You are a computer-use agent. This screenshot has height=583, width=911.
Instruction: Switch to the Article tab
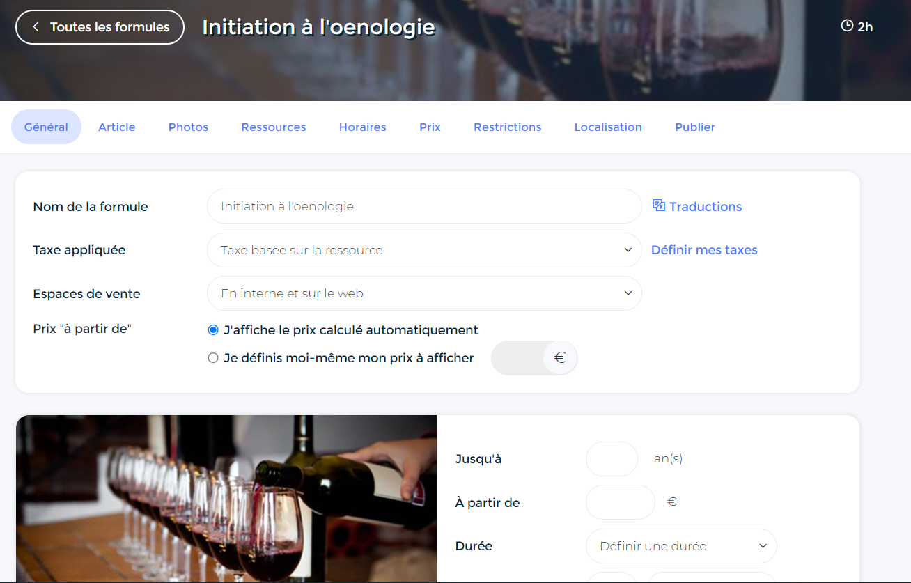(117, 127)
